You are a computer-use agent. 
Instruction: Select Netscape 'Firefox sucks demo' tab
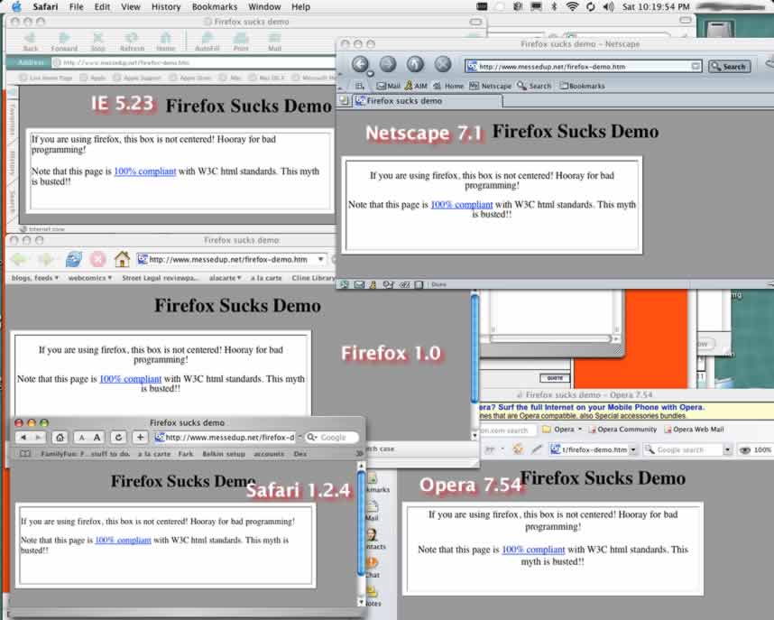(x=428, y=101)
